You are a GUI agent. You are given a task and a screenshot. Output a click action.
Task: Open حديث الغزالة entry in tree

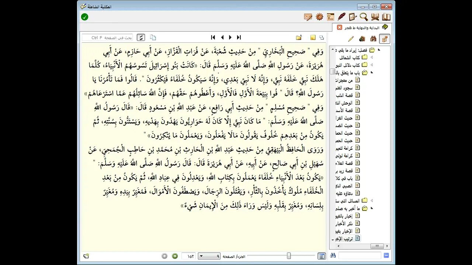click(348, 118)
